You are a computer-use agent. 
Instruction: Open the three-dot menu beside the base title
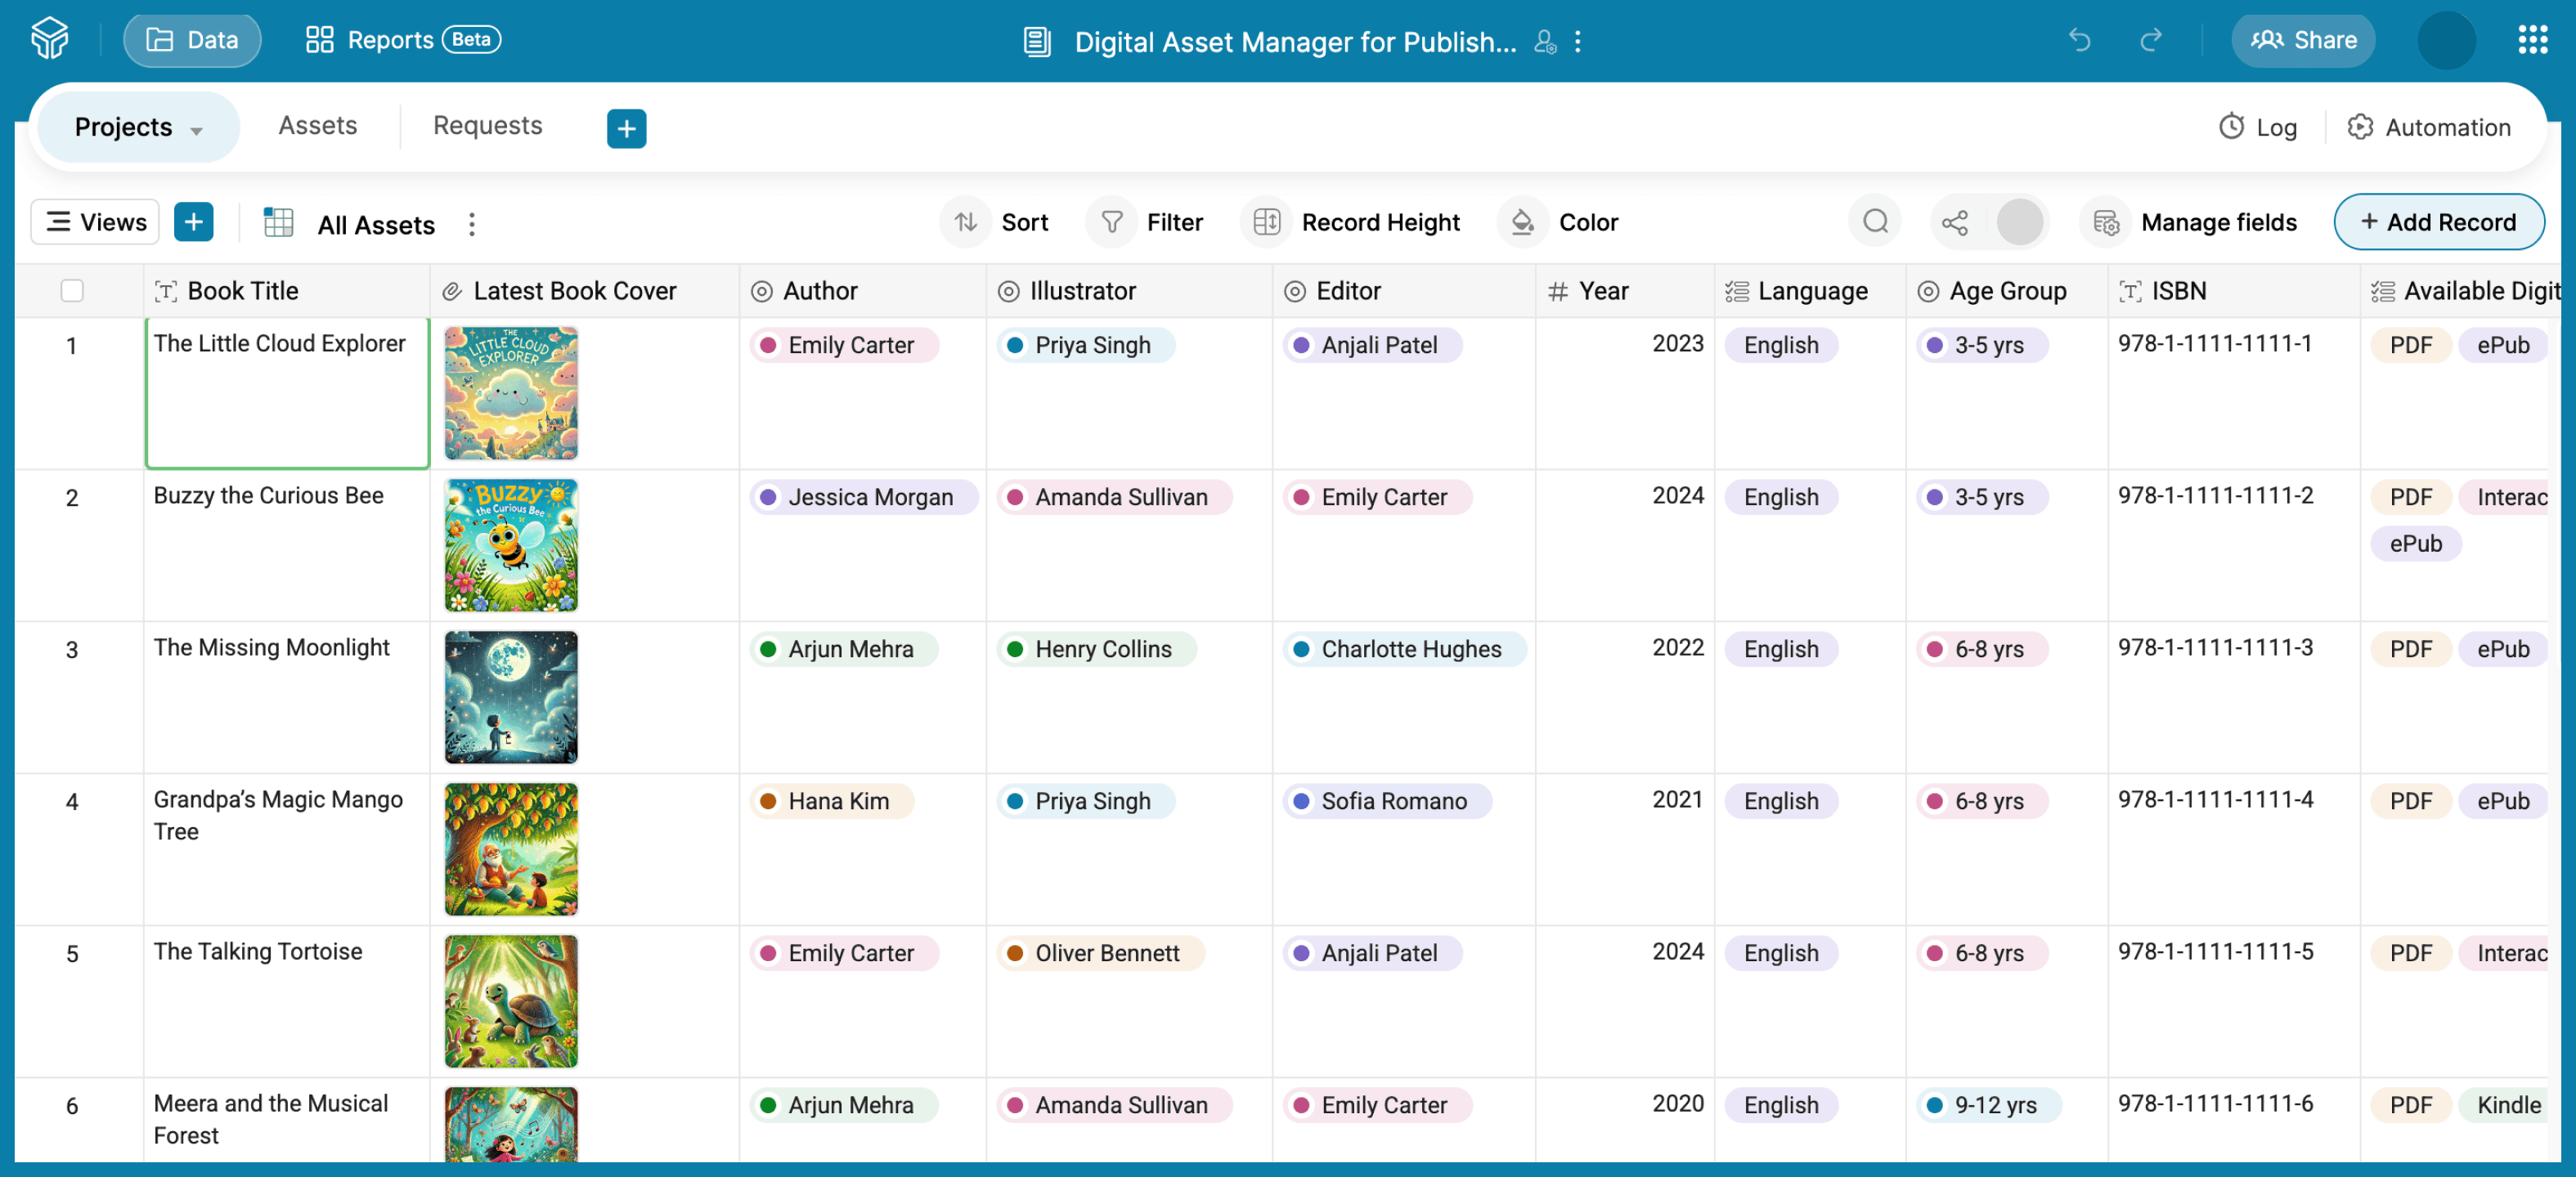pyautogui.click(x=1578, y=43)
